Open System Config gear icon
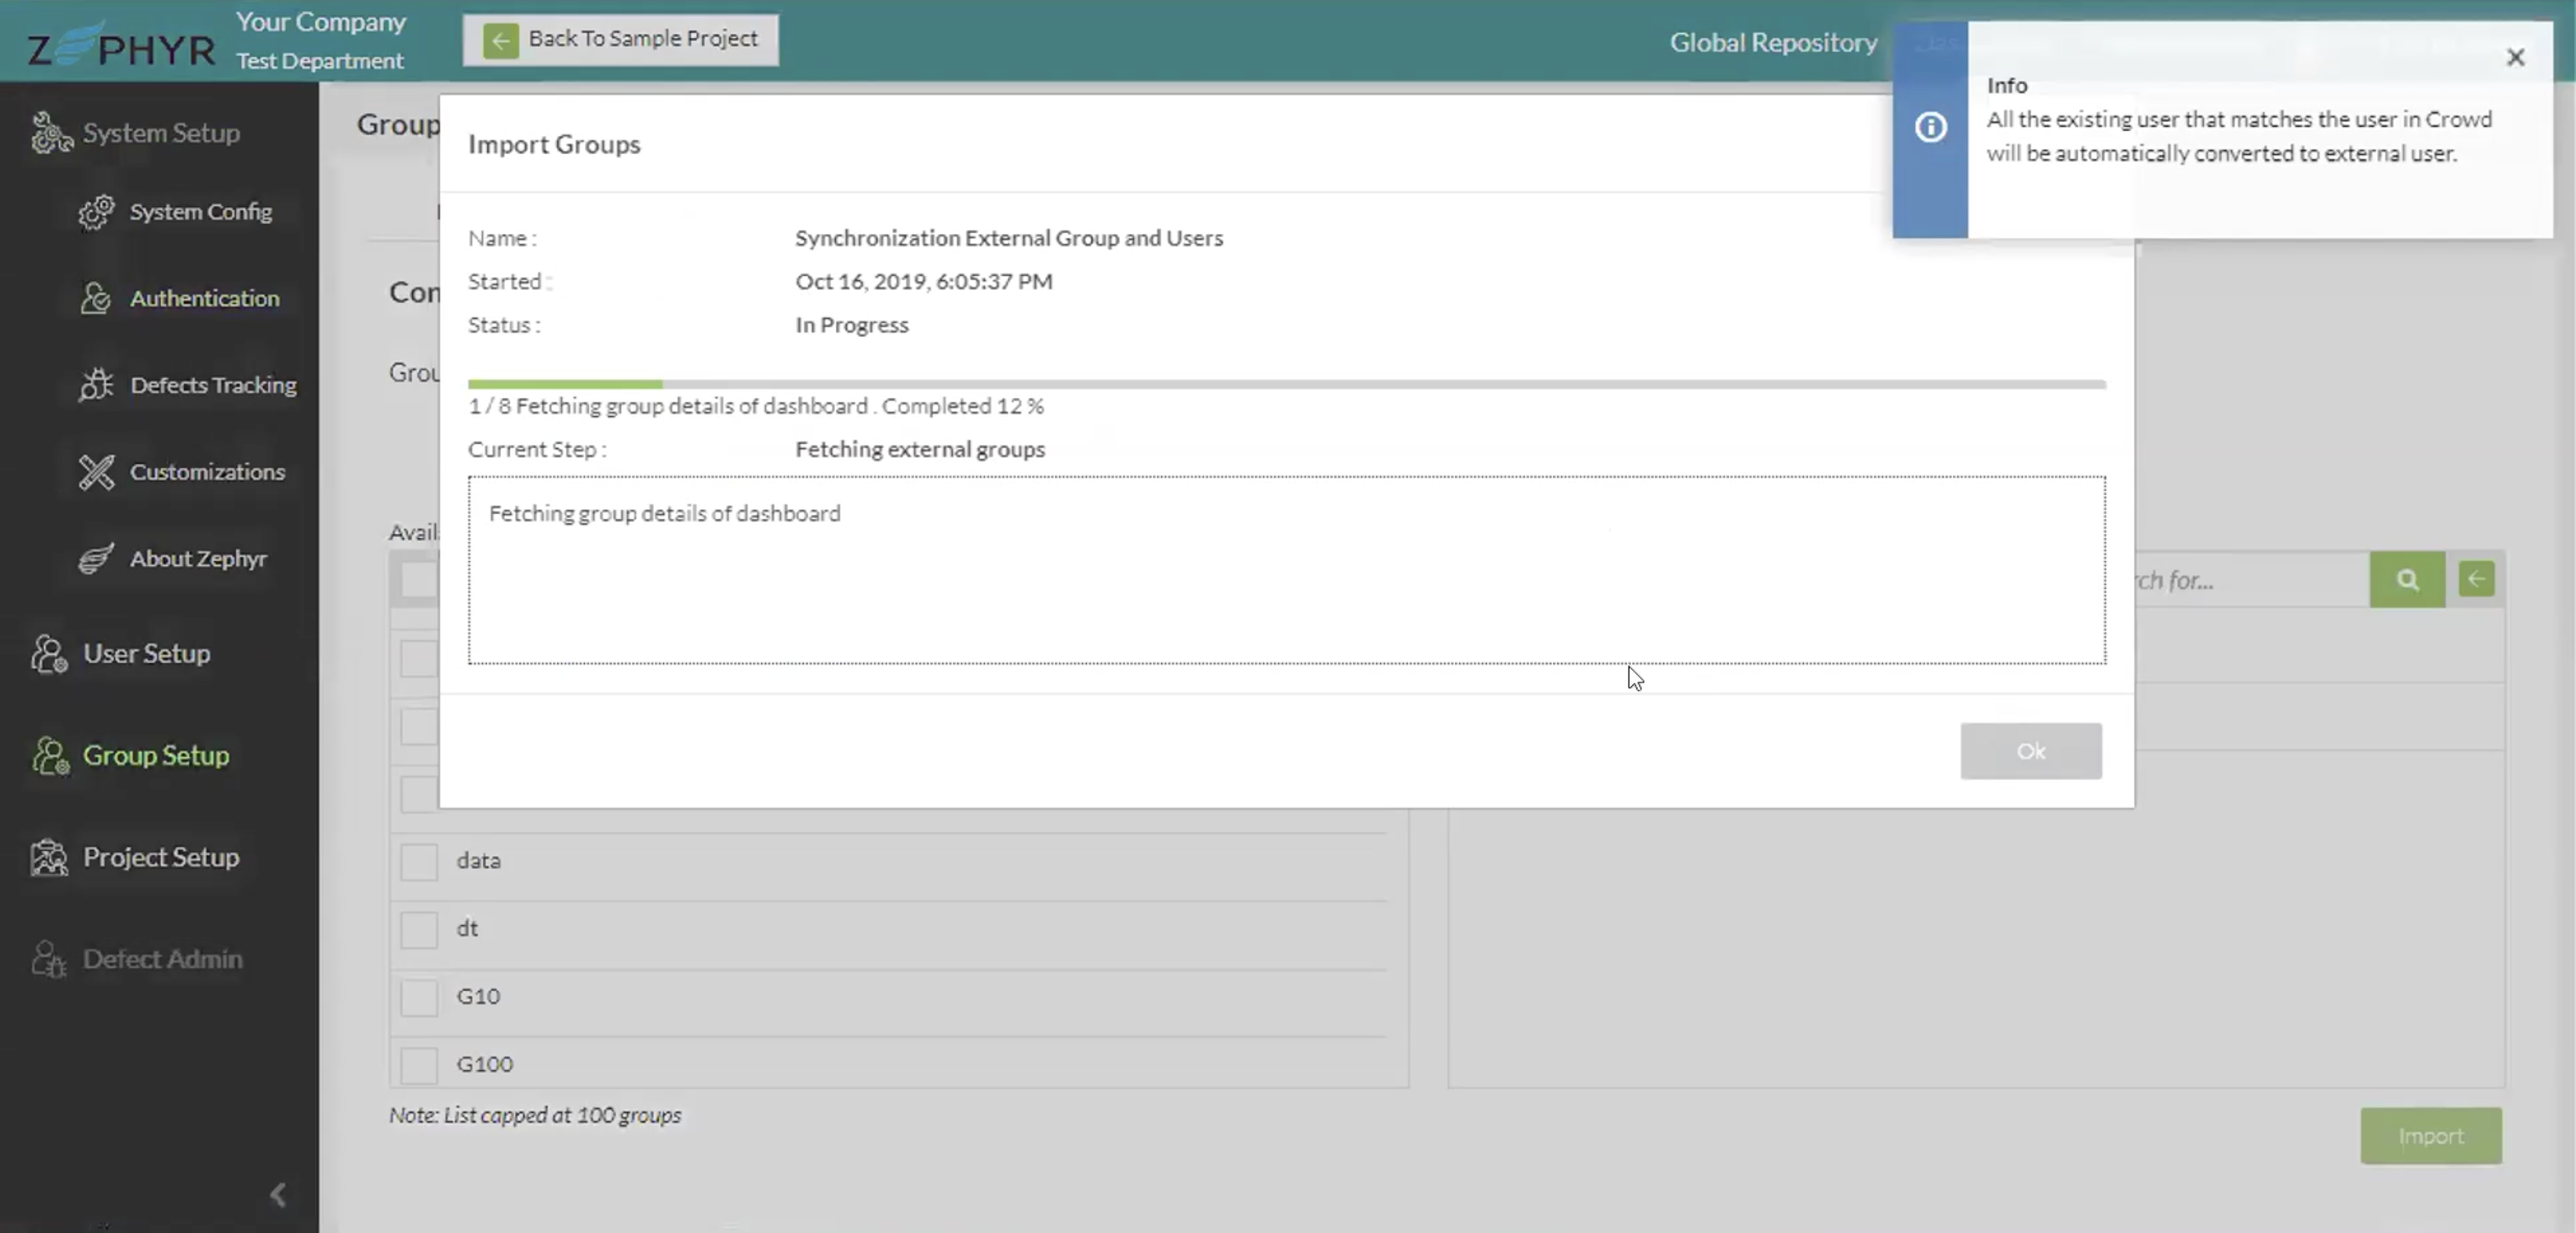Viewport: 2576px width, 1233px height. click(x=97, y=212)
